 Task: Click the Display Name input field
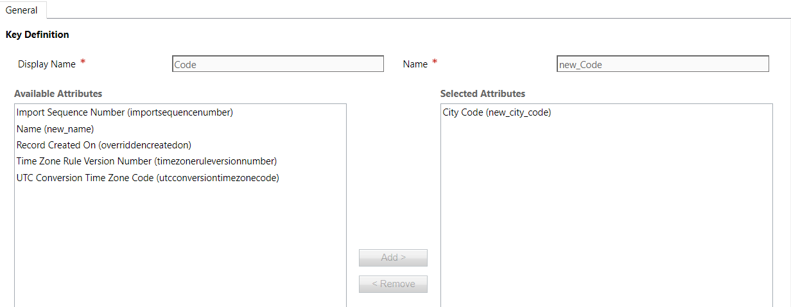pyautogui.click(x=277, y=64)
